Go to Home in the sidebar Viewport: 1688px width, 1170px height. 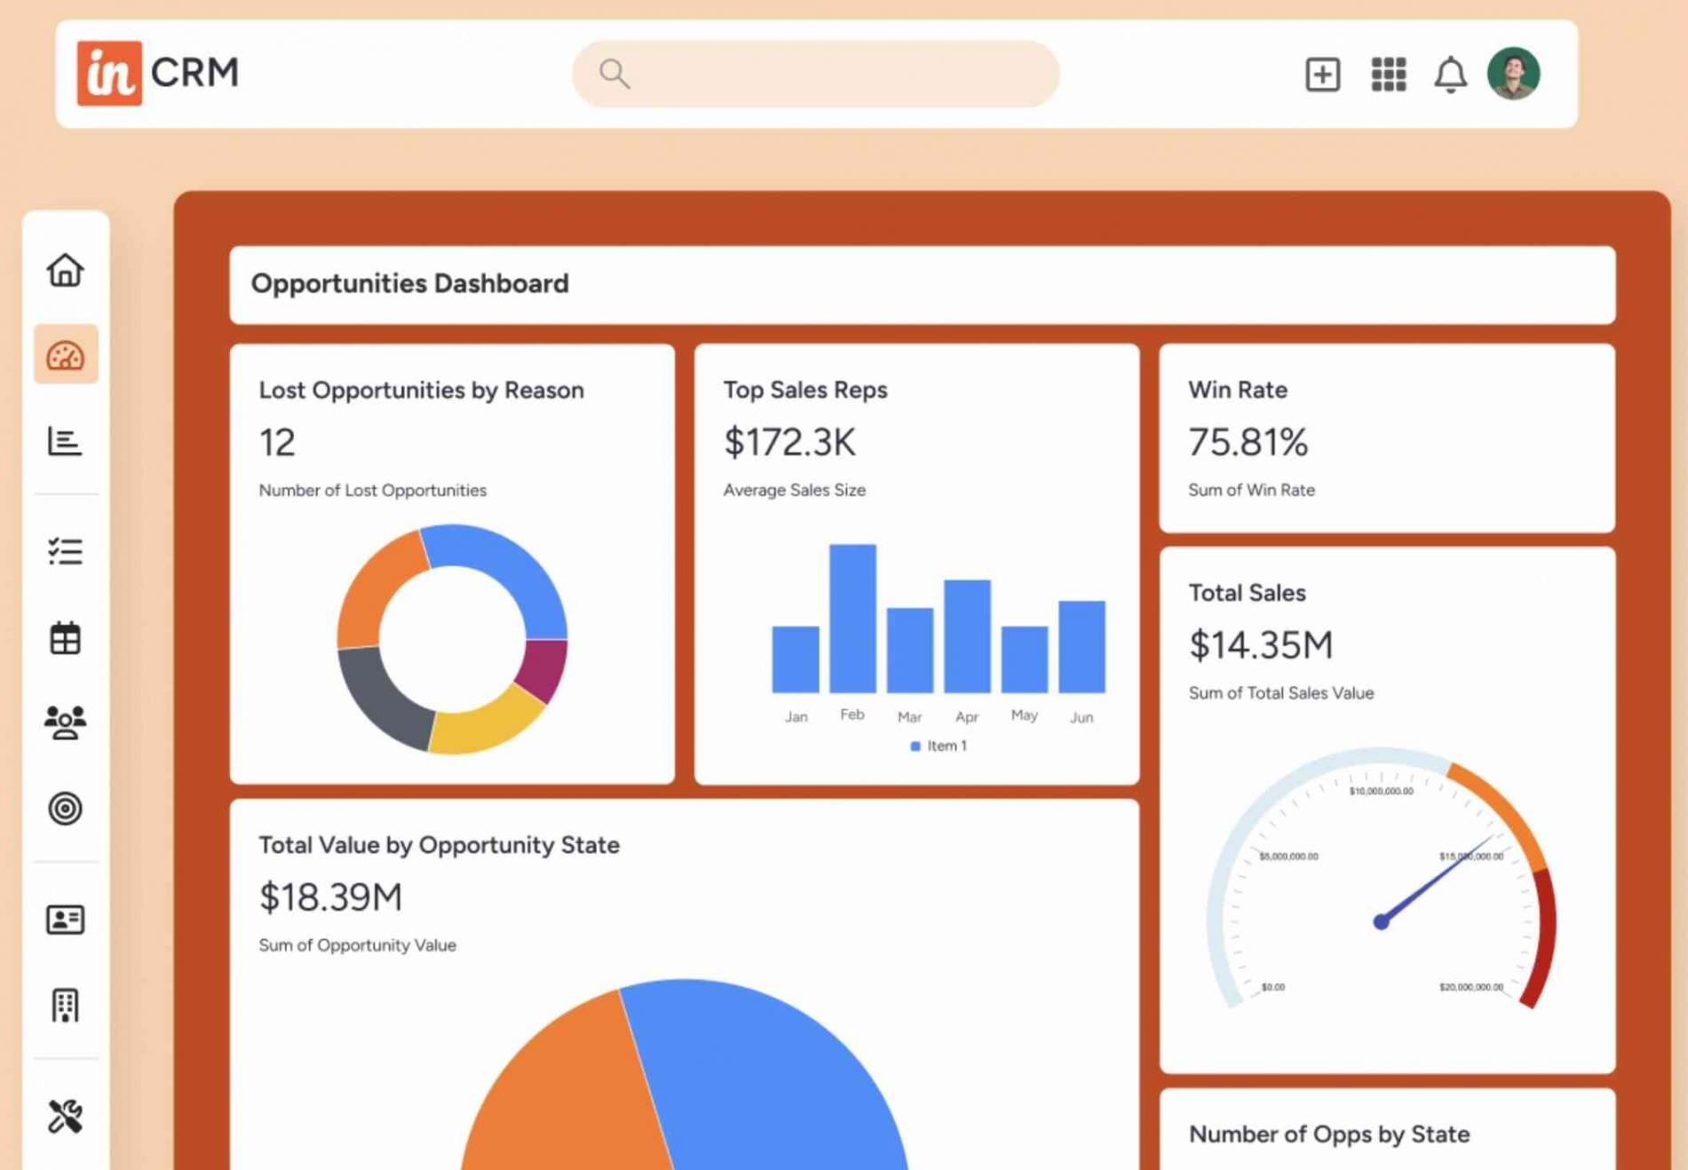tap(65, 270)
